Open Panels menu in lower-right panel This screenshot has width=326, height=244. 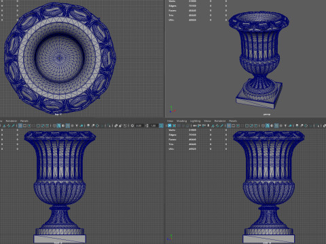pos(233,121)
